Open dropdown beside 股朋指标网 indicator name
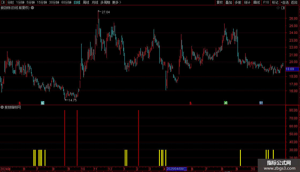 [2, 107]
